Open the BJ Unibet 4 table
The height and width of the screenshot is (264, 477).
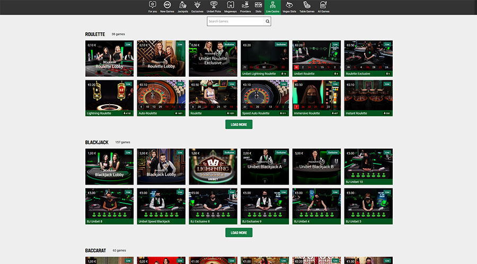click(x=316, y=206)
